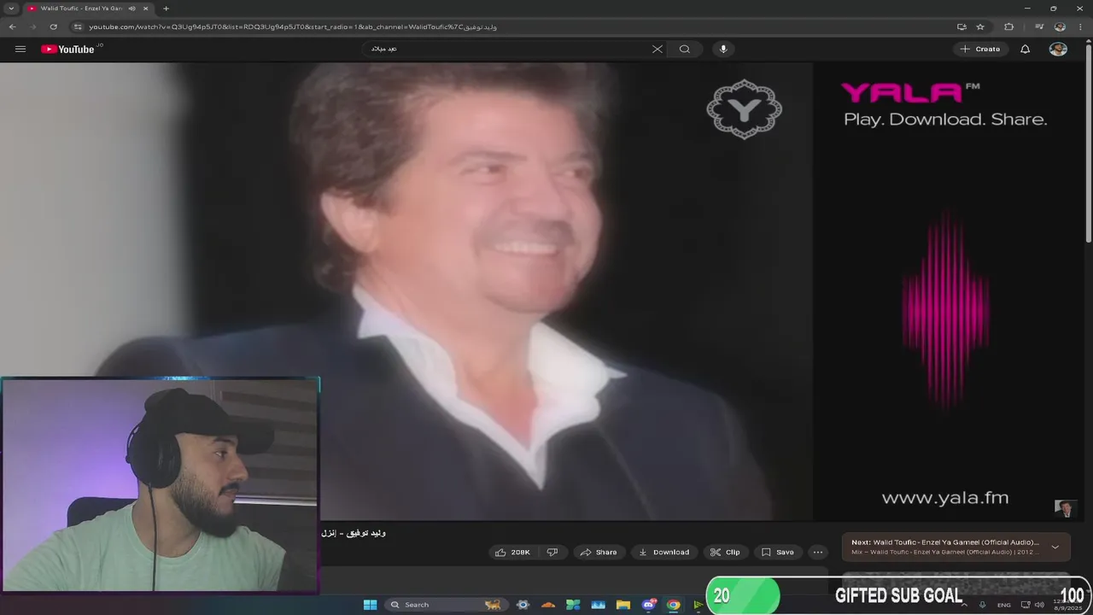Click the channel watermark in video corner
The image size is (1093, 615).
coord(1065,509)
